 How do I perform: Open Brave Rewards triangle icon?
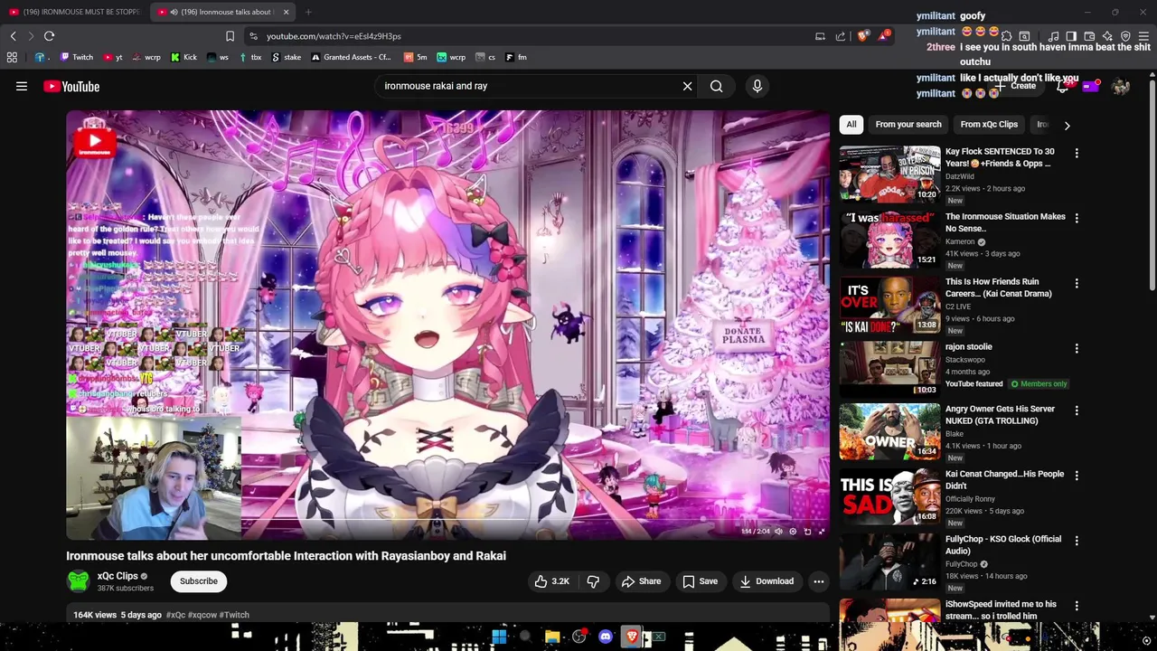tap(884, 36)
